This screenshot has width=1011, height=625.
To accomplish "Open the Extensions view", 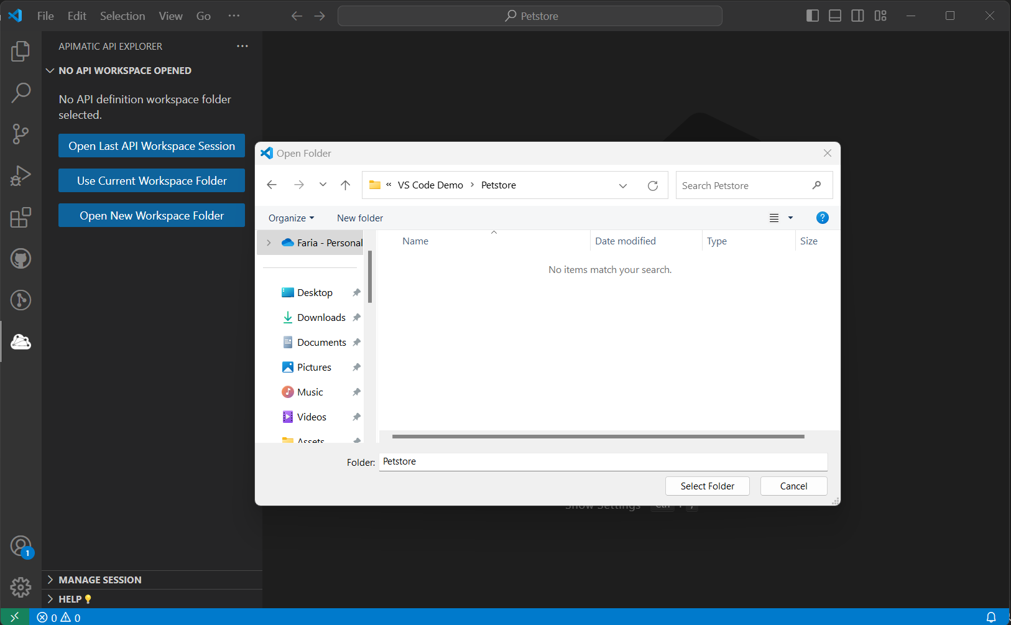I will click(x=21, y=218).
